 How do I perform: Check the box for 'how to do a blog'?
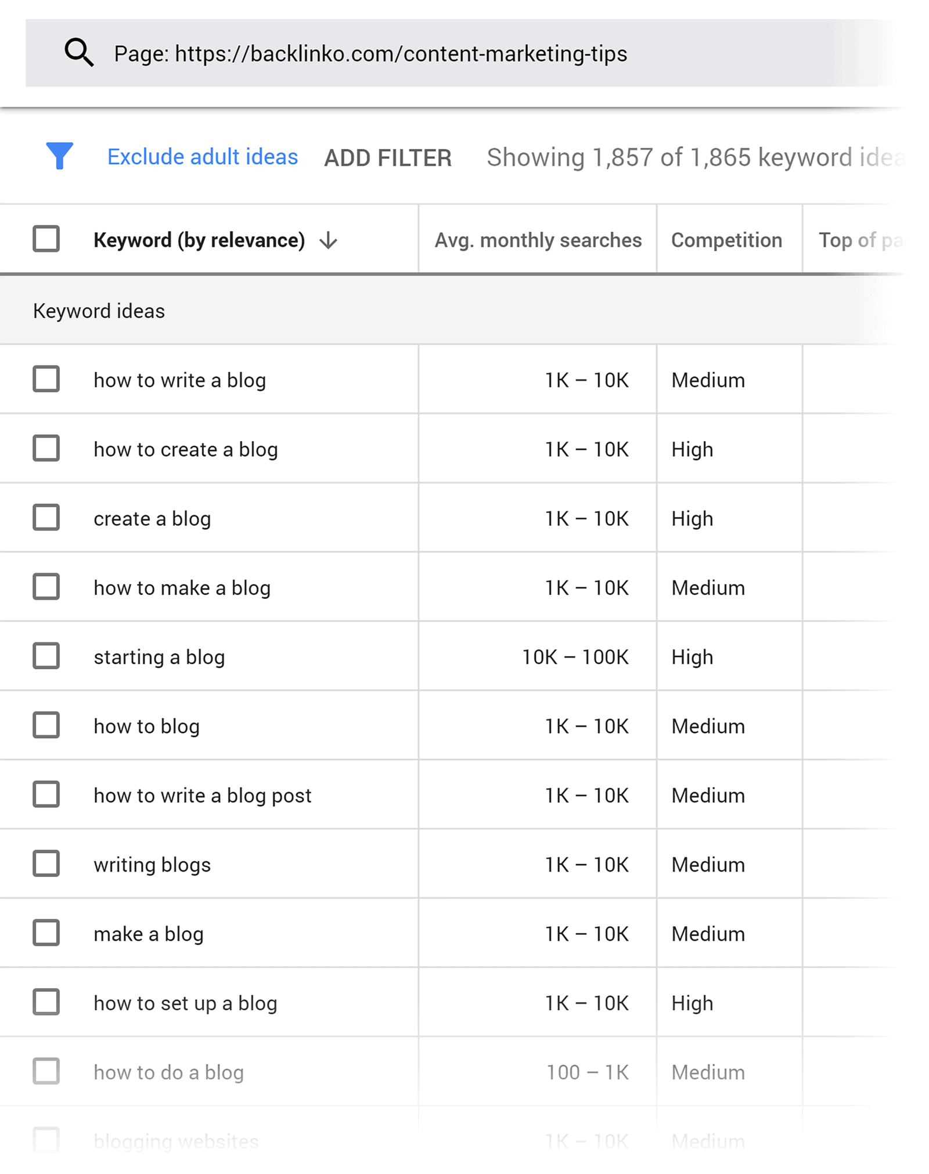[47, 1071]
